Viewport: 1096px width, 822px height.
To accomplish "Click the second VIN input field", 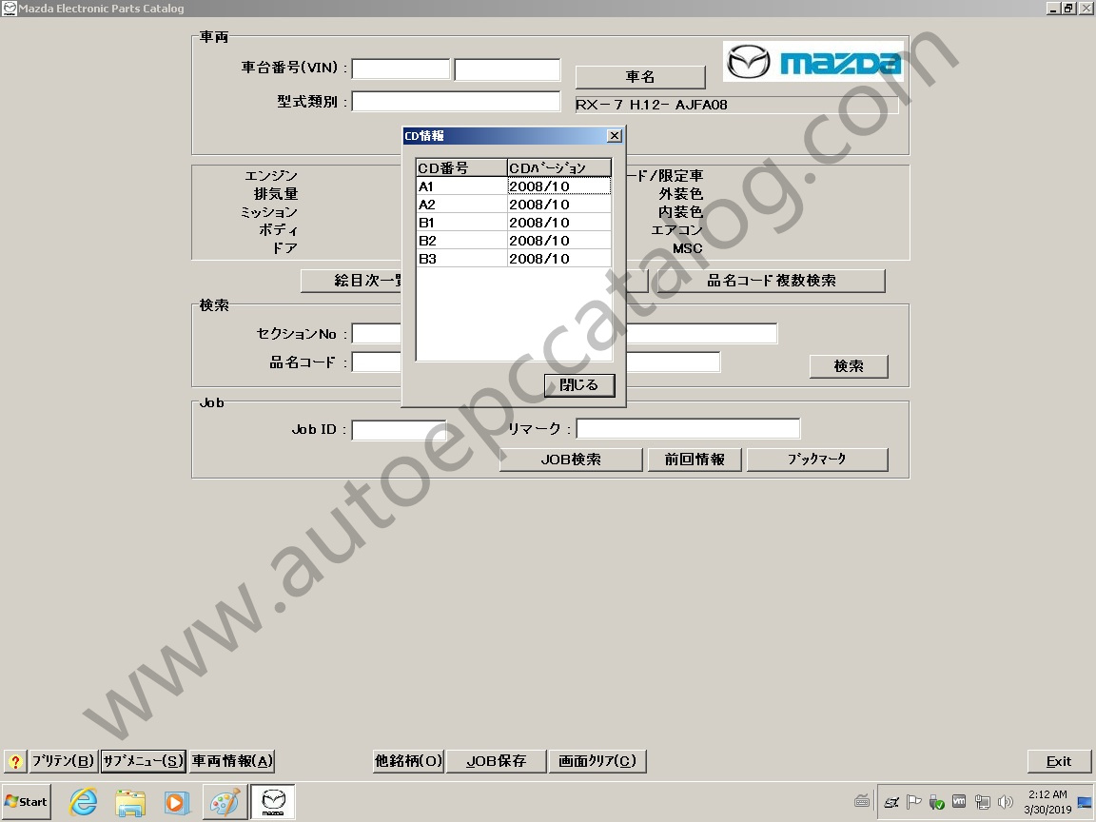I will tap(507, 68).
